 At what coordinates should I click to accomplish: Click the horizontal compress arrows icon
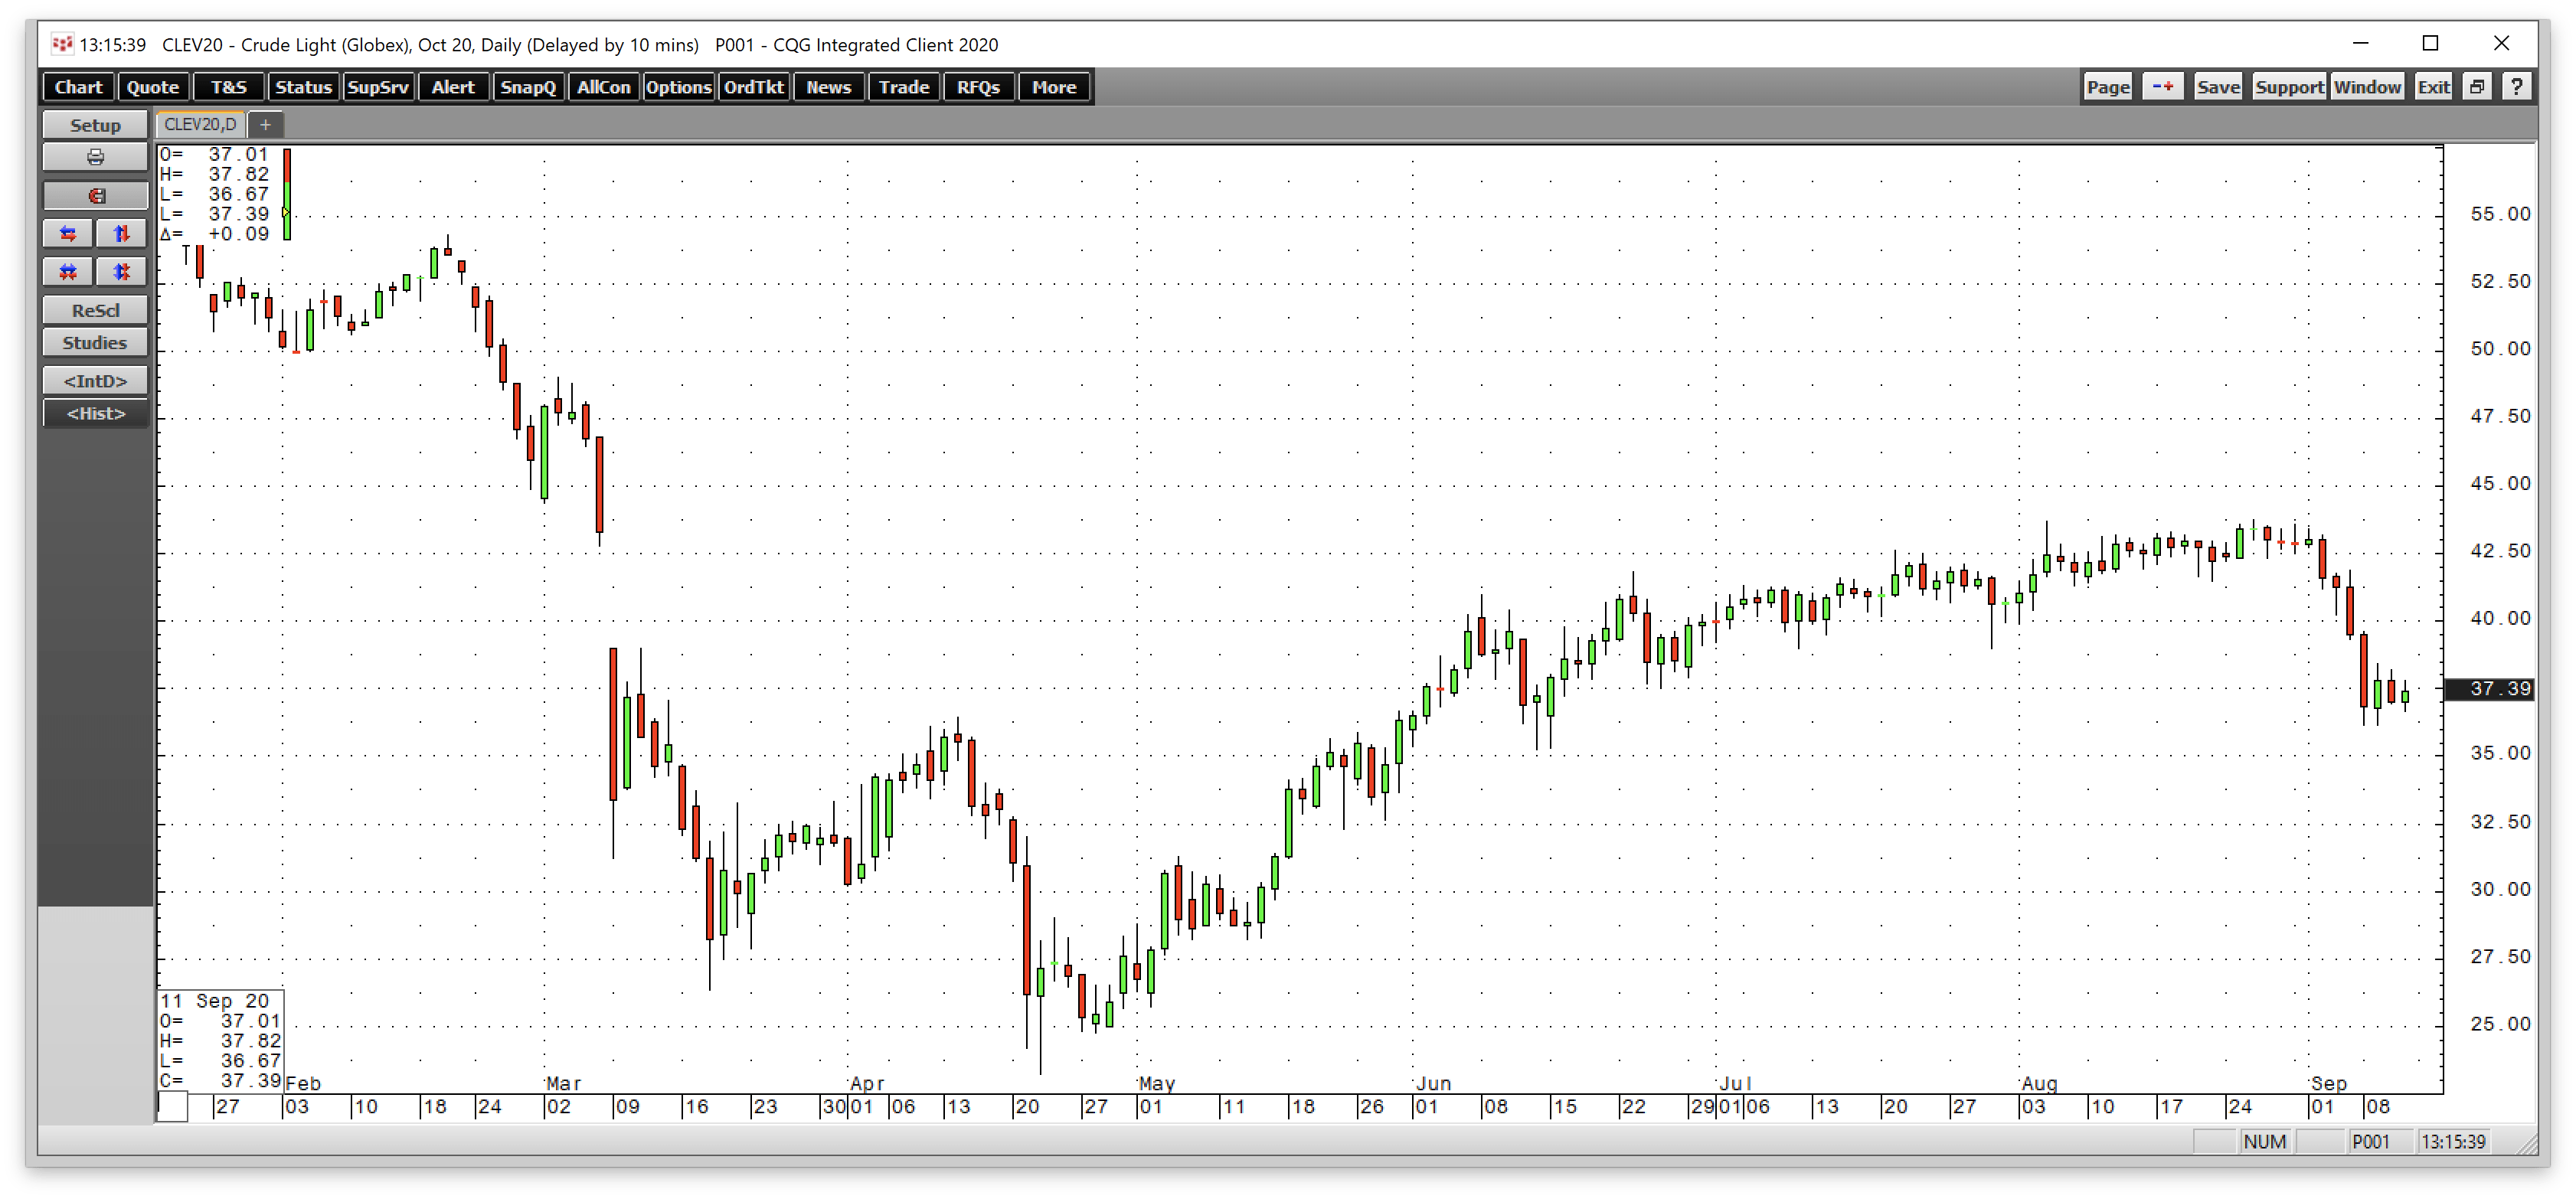(x=68, y=271)
